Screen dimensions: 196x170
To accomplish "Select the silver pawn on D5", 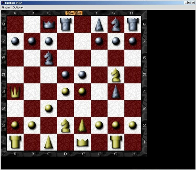I will 66,75.
